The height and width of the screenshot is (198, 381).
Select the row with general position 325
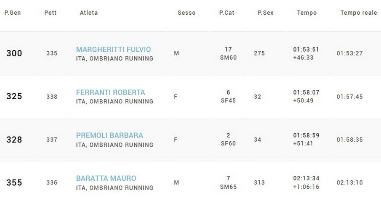tap(14, 97)
